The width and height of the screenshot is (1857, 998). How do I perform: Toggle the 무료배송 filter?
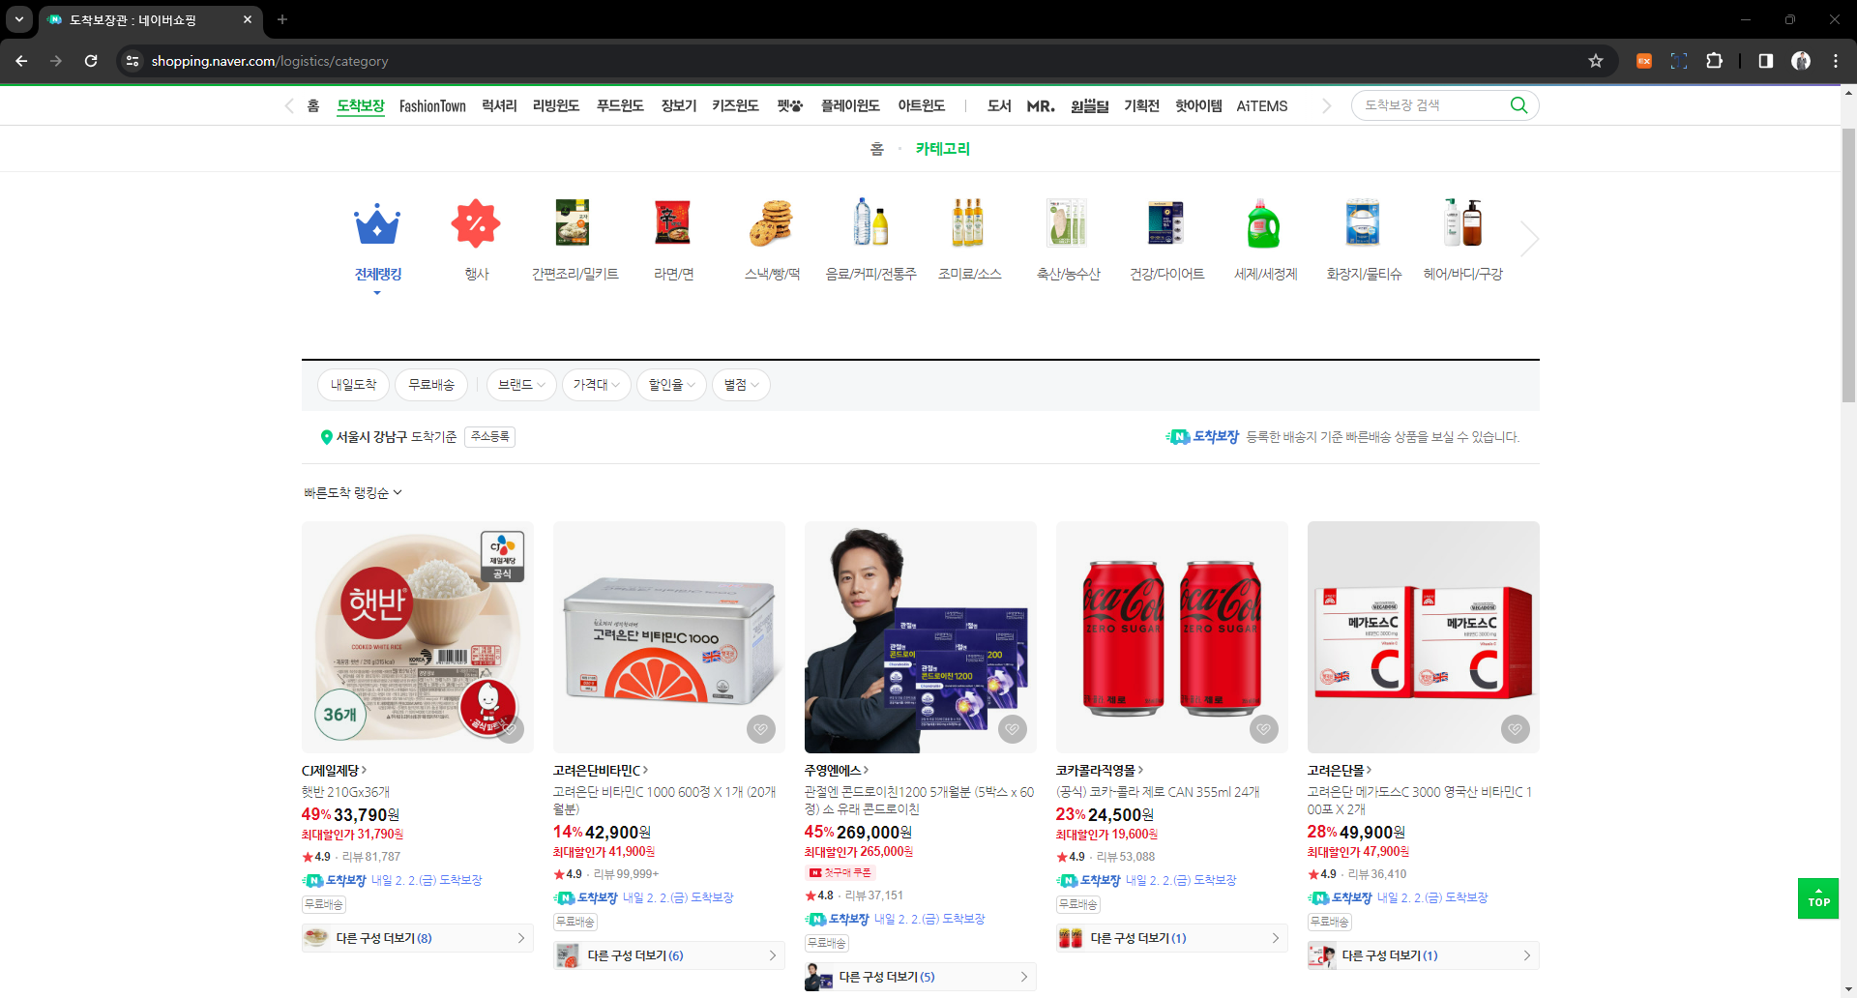(431, 385)
